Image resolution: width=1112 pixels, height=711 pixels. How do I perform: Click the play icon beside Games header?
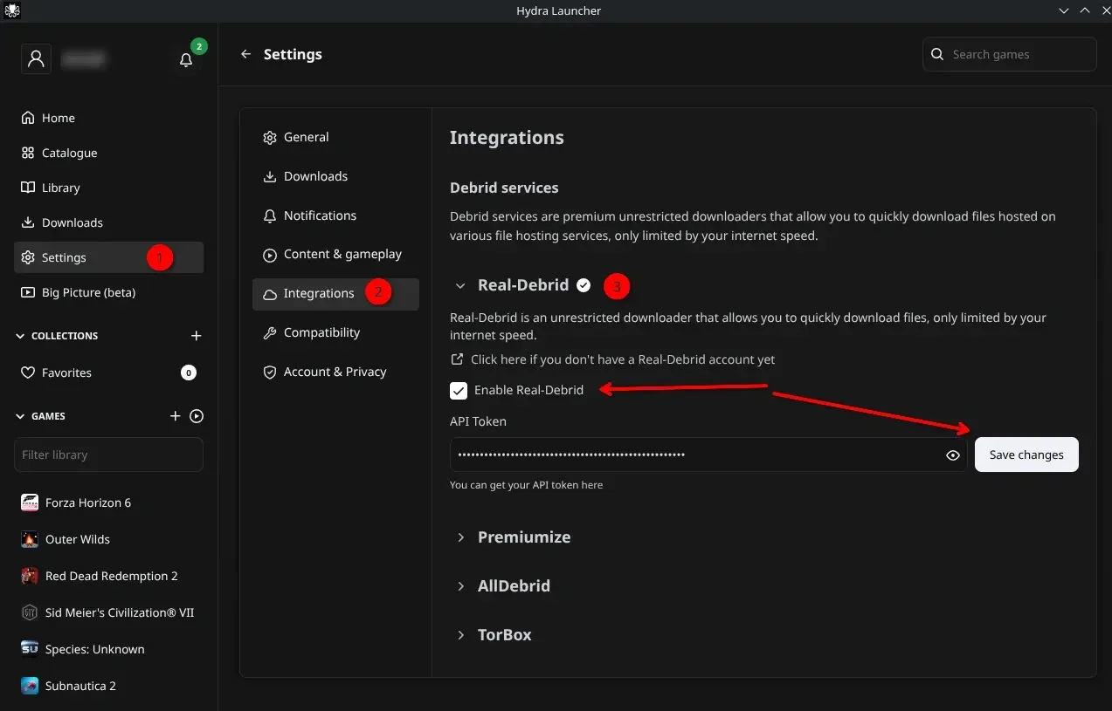[197, 416]
